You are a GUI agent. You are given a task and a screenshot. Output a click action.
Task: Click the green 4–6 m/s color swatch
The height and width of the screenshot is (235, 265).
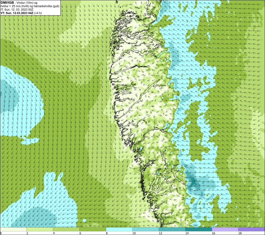66,229
